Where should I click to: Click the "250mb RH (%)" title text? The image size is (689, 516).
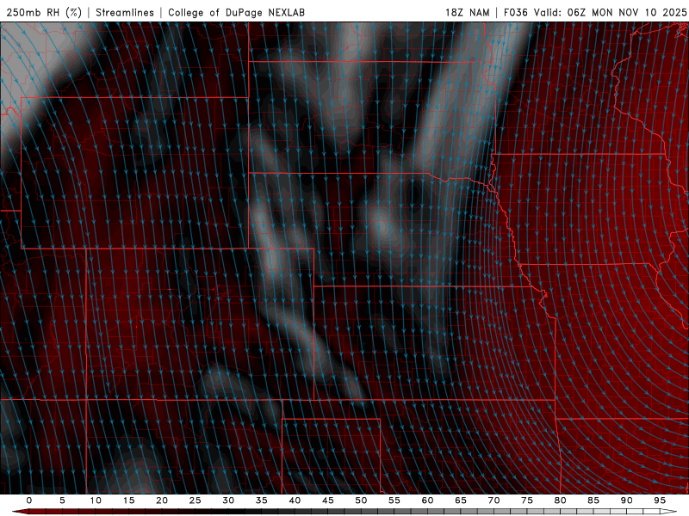(x=44, y=12)
